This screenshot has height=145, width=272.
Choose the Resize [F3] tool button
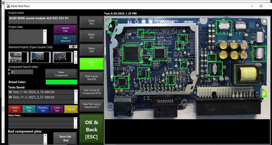tap(91, 36)
